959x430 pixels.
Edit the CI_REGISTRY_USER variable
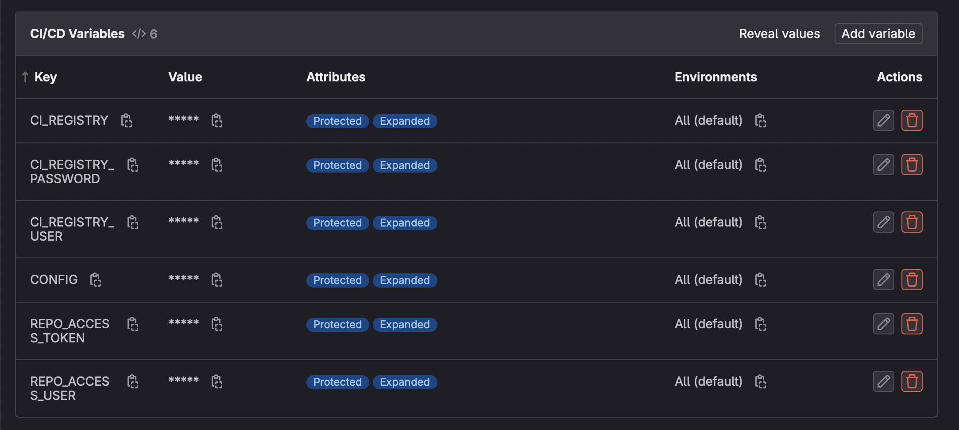click(x=883, y=222)
